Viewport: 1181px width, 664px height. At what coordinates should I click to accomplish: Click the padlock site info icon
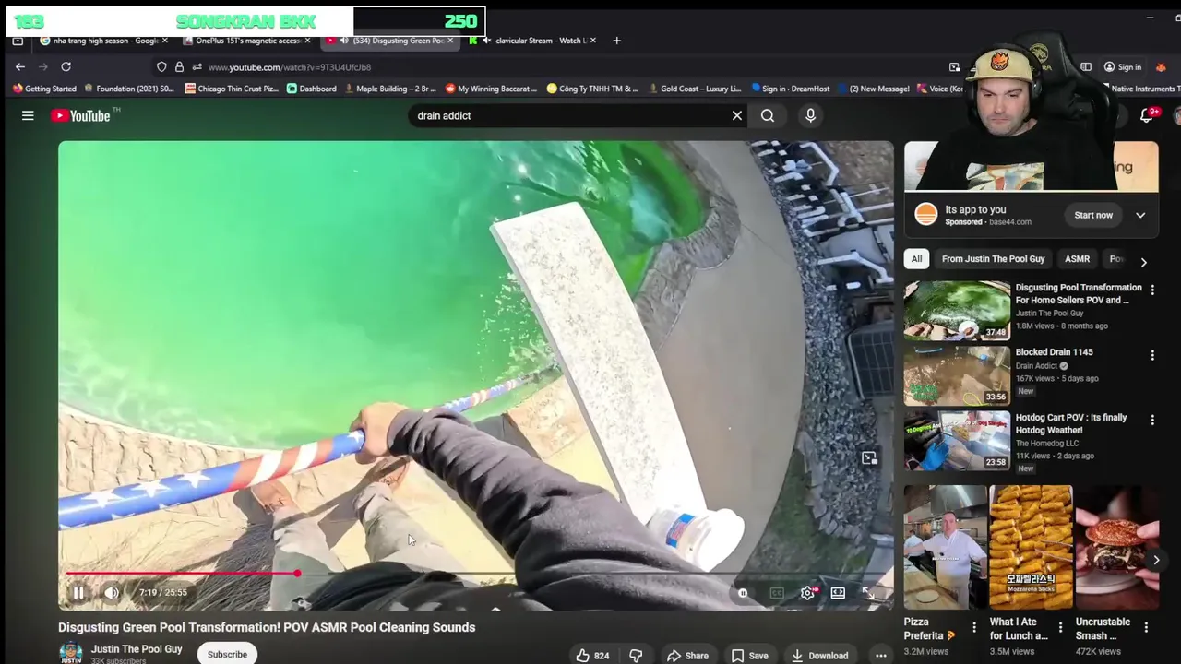click(x=179, y=66)
